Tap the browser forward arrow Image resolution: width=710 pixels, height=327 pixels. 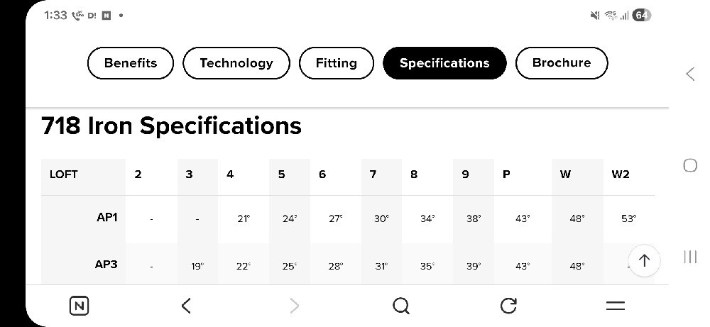click(295, 306)
